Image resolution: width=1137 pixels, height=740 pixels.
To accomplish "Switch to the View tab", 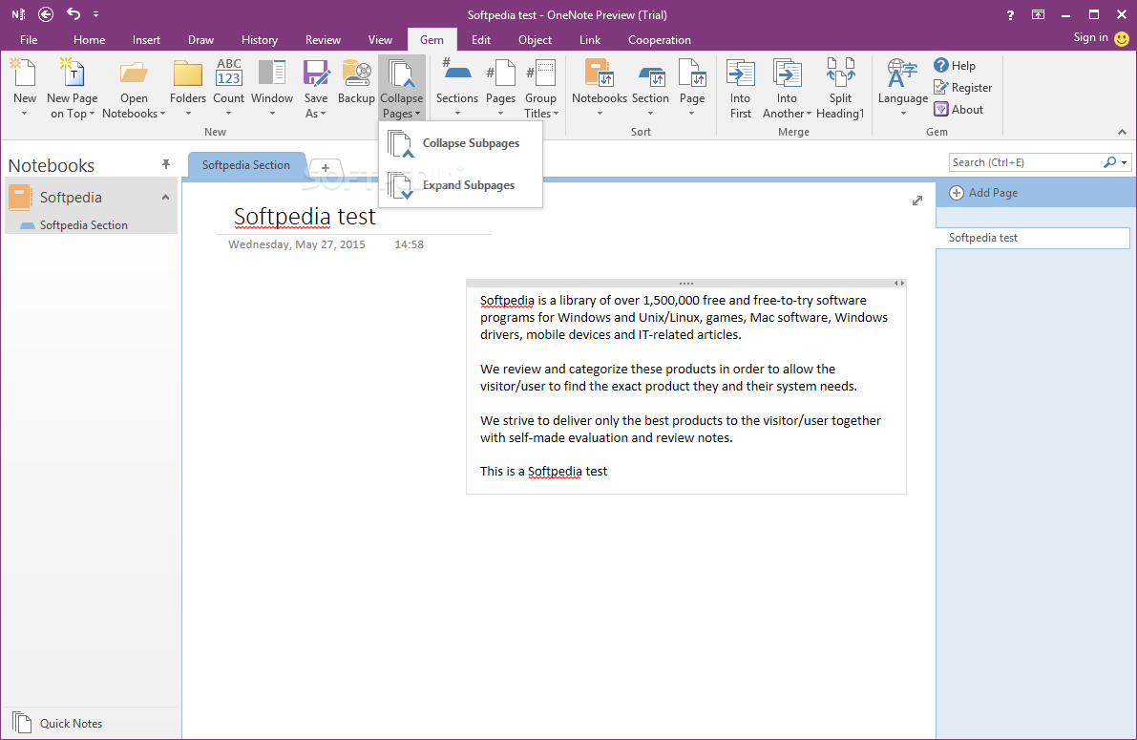I will [x=380, y=40].
